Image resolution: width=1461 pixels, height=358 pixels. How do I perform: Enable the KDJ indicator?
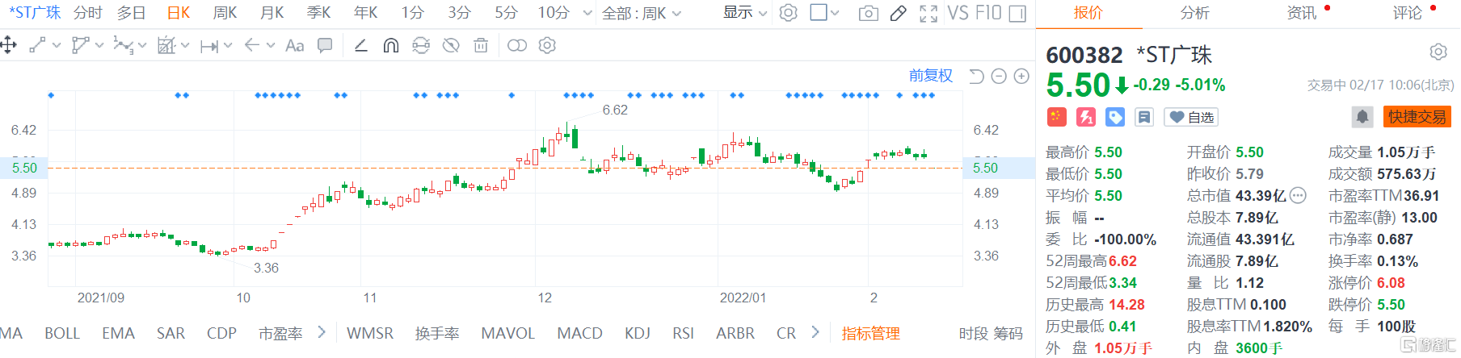click(638, 333)
